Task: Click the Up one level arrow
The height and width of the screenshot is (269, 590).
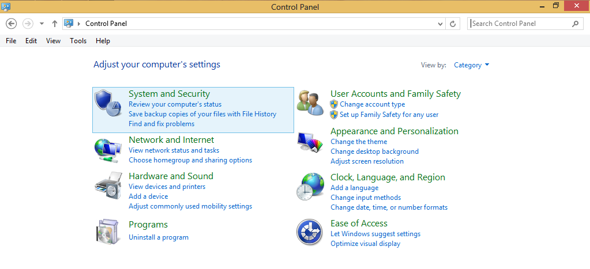Action: [55, 24]
